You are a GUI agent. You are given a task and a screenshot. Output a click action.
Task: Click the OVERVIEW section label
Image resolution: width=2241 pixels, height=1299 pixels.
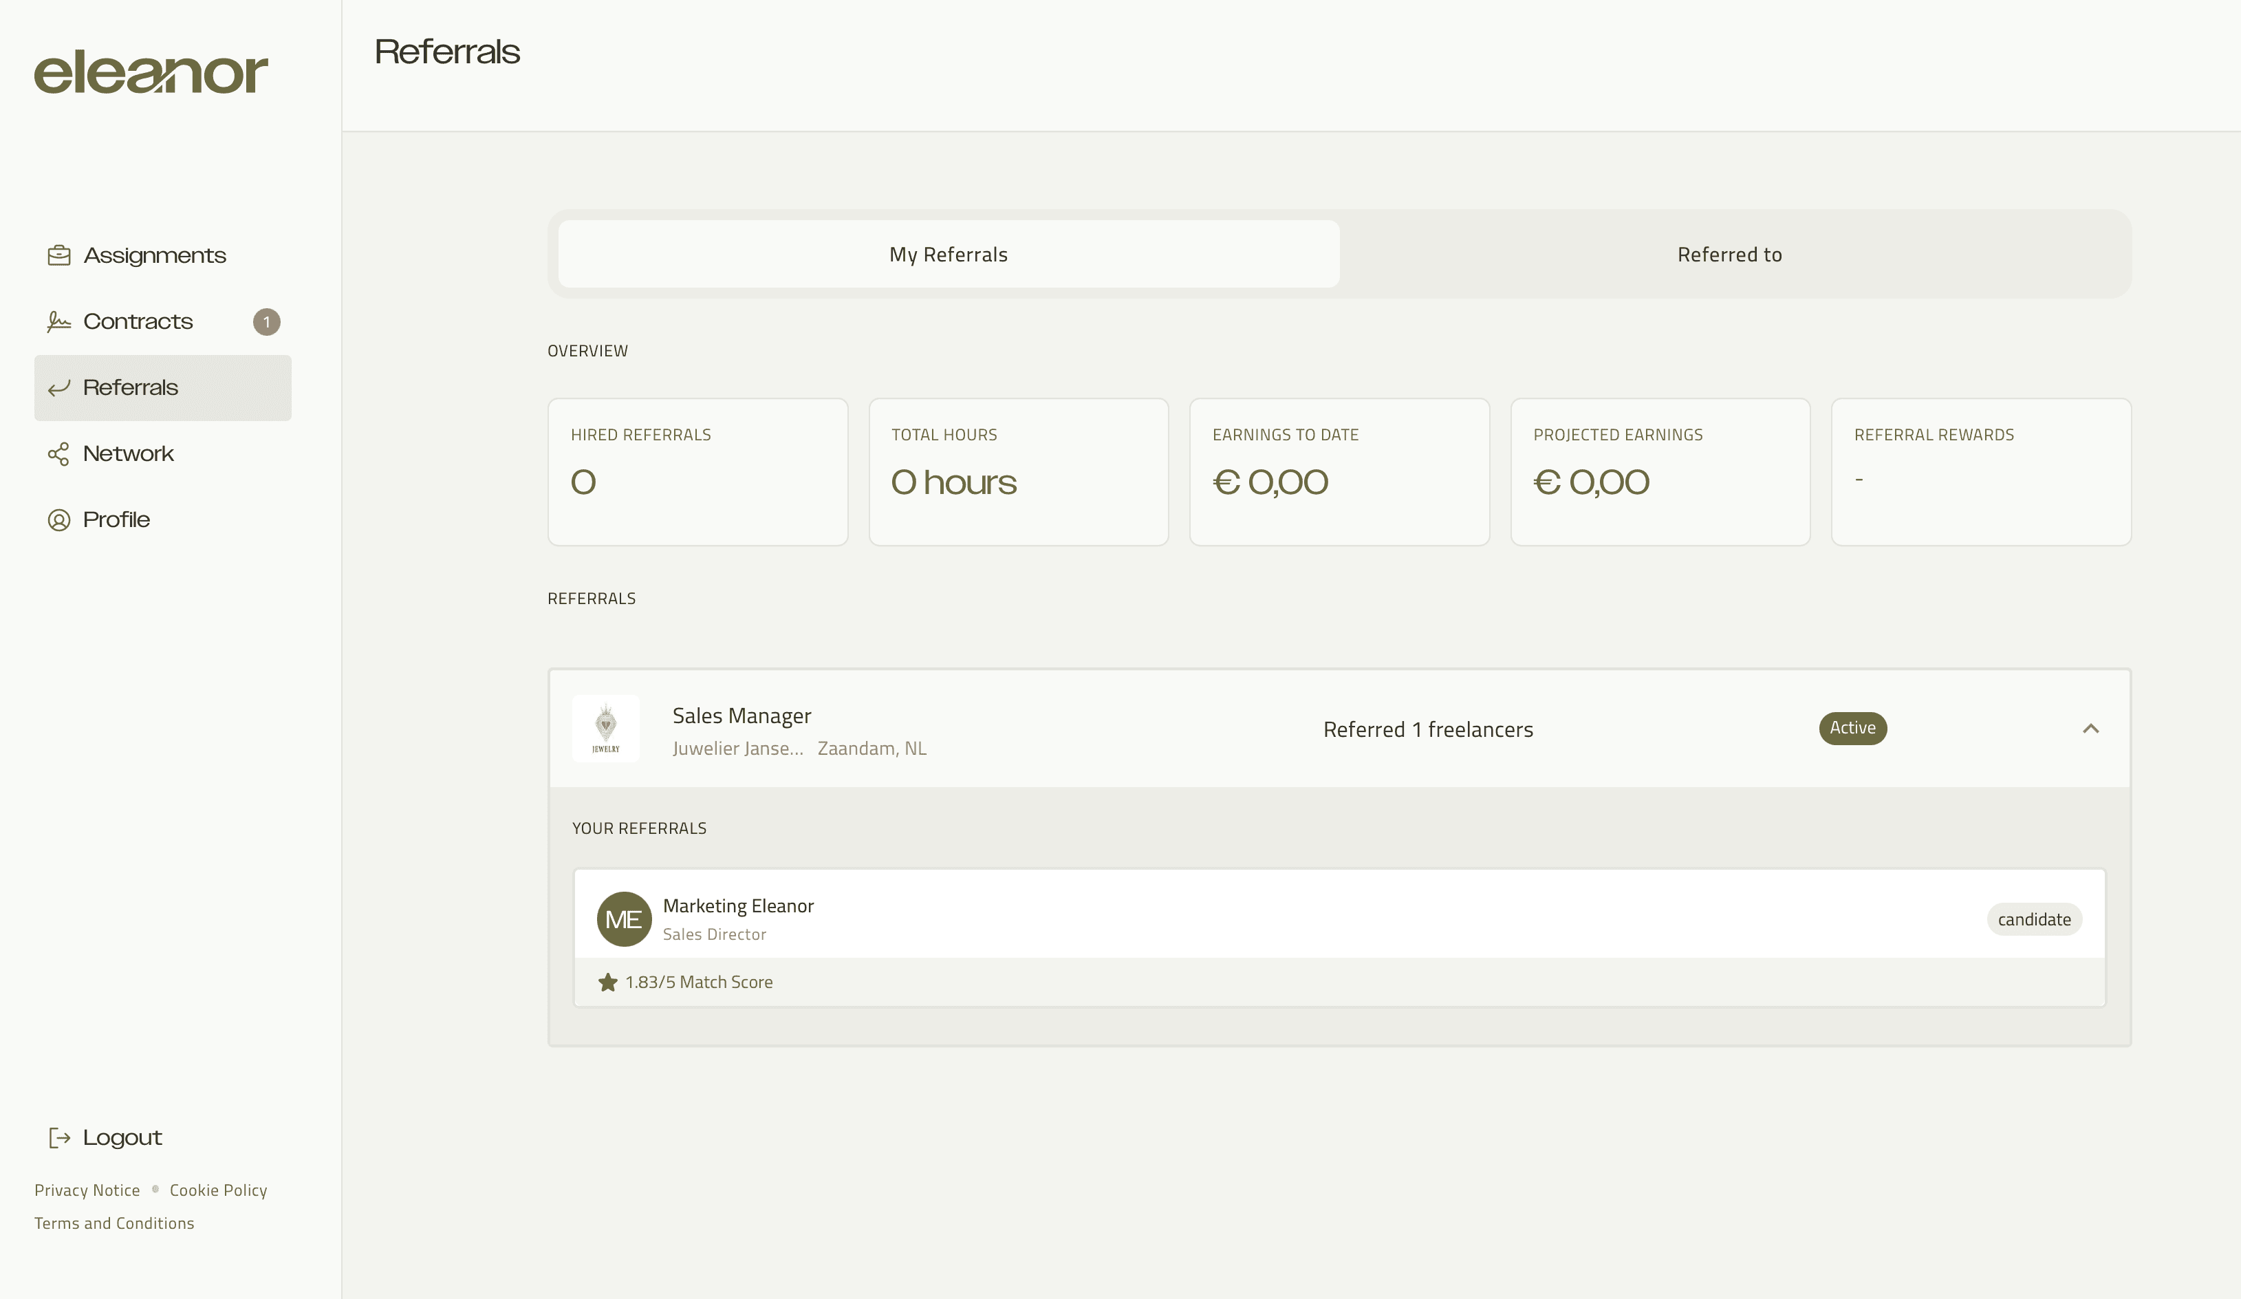587,351
